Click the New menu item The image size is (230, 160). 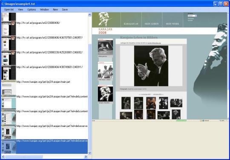[55, 10]
